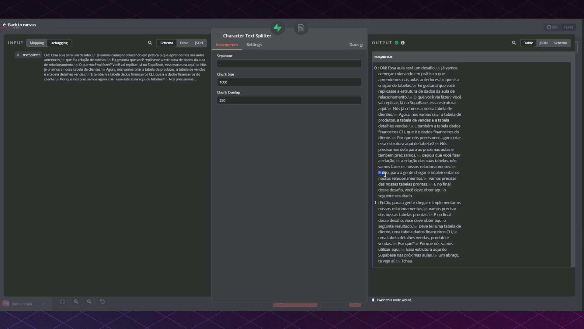The width and height of the screenshot is (584, 329).
Task: Reset canvas zoom with the reset icon
Action: (x=102, y=302)
